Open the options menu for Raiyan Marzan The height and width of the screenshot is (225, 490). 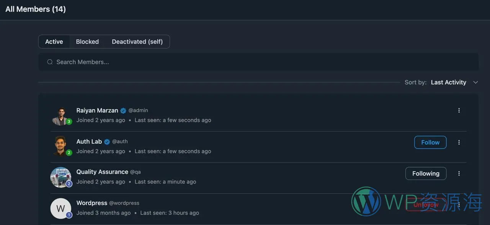coord(459,110)
